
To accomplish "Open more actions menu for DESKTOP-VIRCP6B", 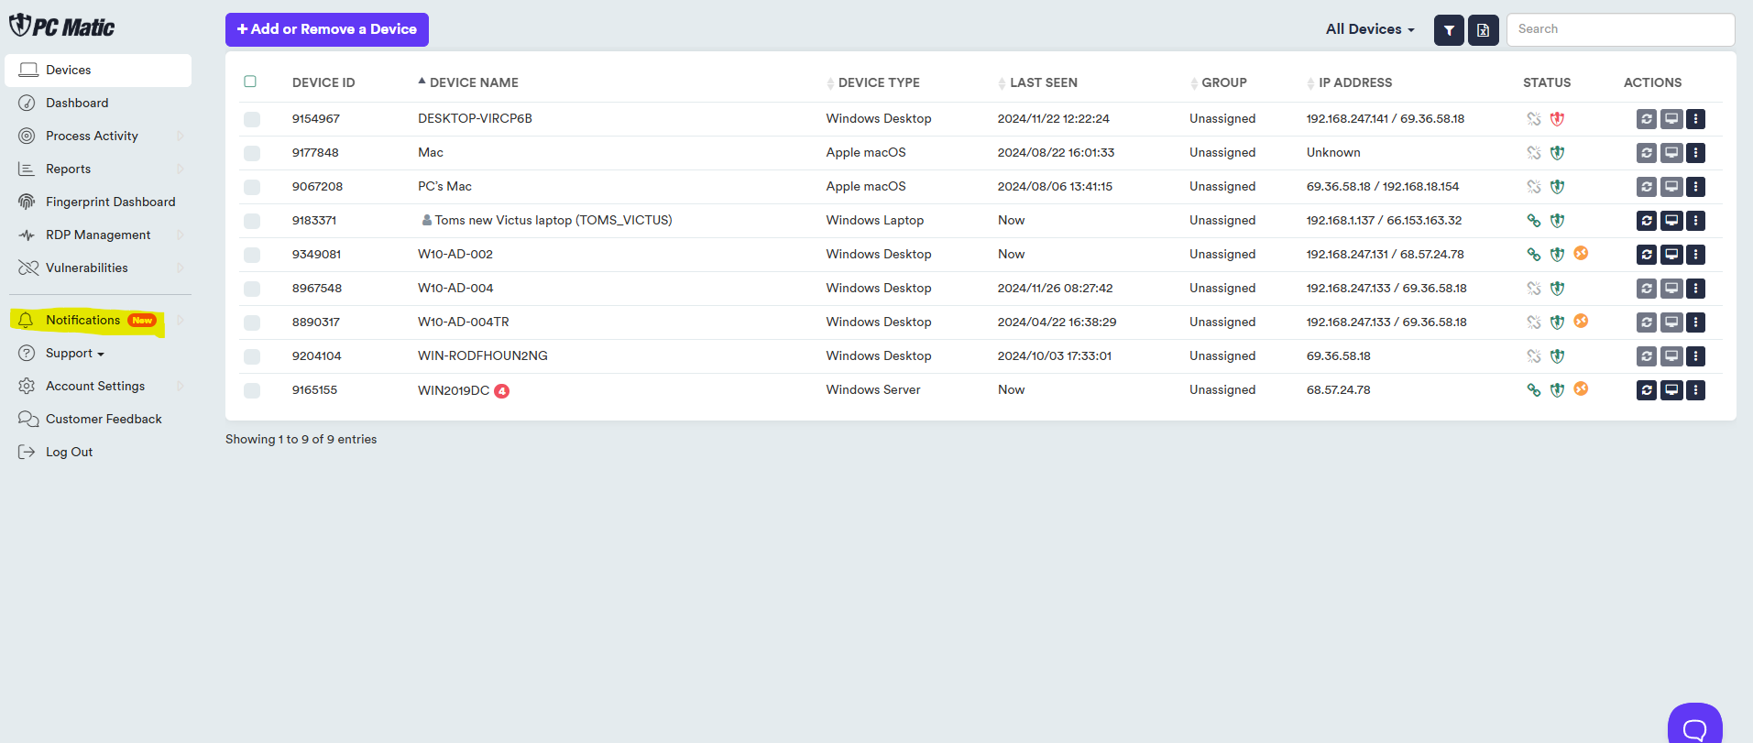I will (1695, 119).
